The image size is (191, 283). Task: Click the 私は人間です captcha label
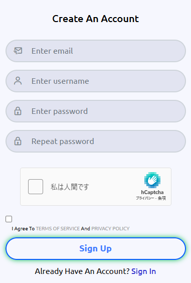[70, 187]
